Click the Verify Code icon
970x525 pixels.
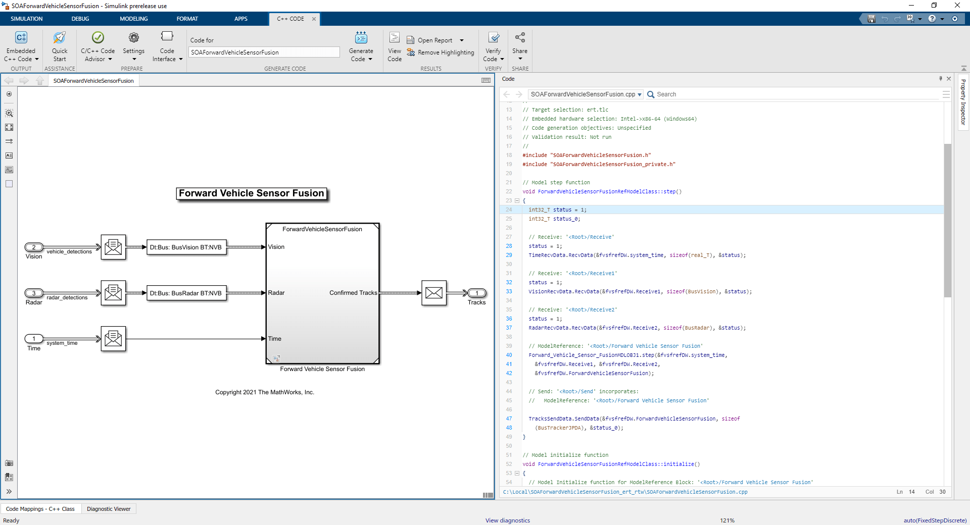coord(493,38)
